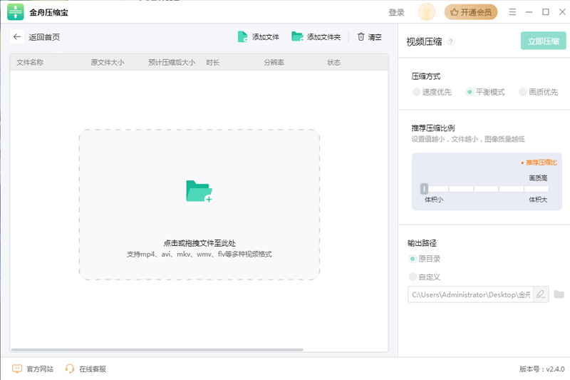The height and width of the screenshot is (380, 570).
Task: Choose 原目录 as output path
Action: coord(413,259)
